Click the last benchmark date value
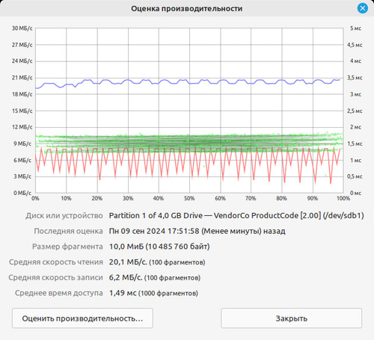The height and width of the screenshot is (340, 374). tap(197, 231)
